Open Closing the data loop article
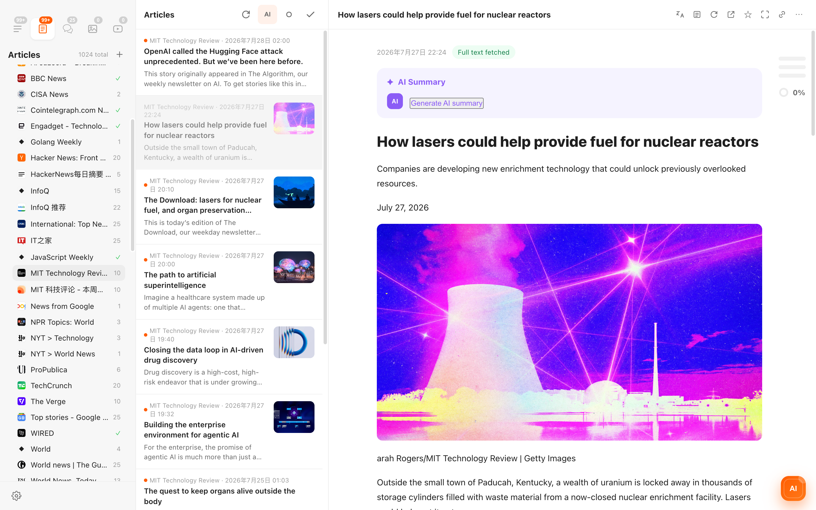 tap(229, 356)
